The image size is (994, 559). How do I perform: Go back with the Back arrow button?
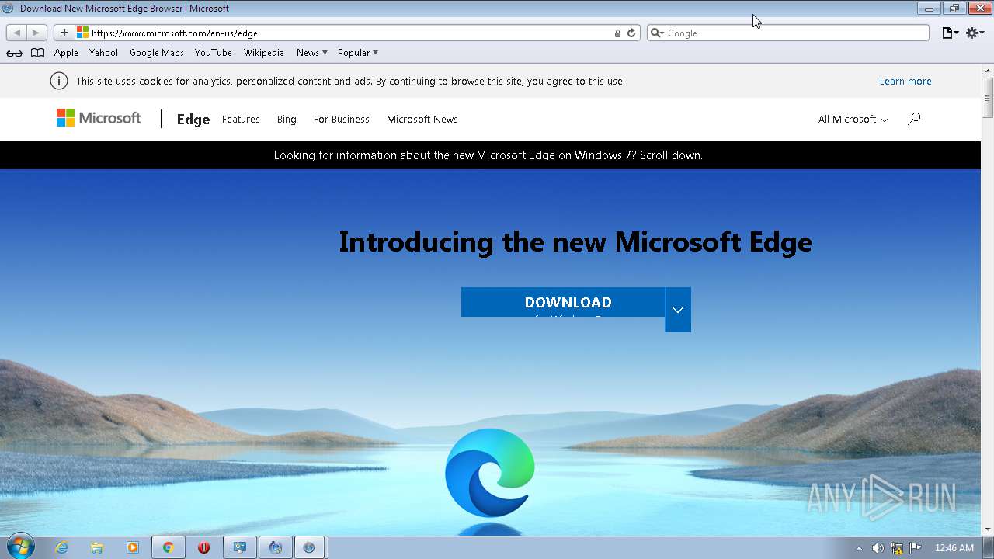tap(16, 33)
